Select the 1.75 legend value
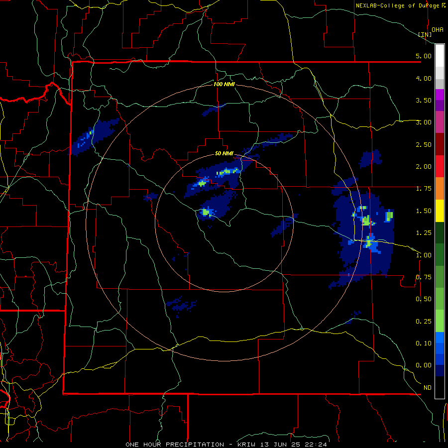This screenshot has width=448, height=448. point(424,189)
